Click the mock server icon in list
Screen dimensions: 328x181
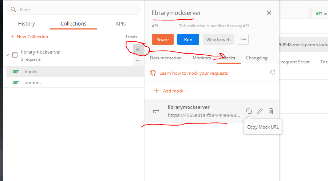click(x=156, y=111)
